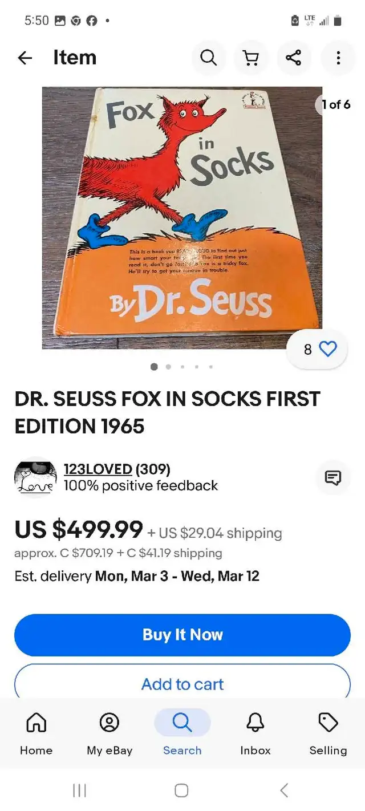Screen dimensions: 365x811
Task: Switch to the My eBay tab
Action: [x=109, y=733]
